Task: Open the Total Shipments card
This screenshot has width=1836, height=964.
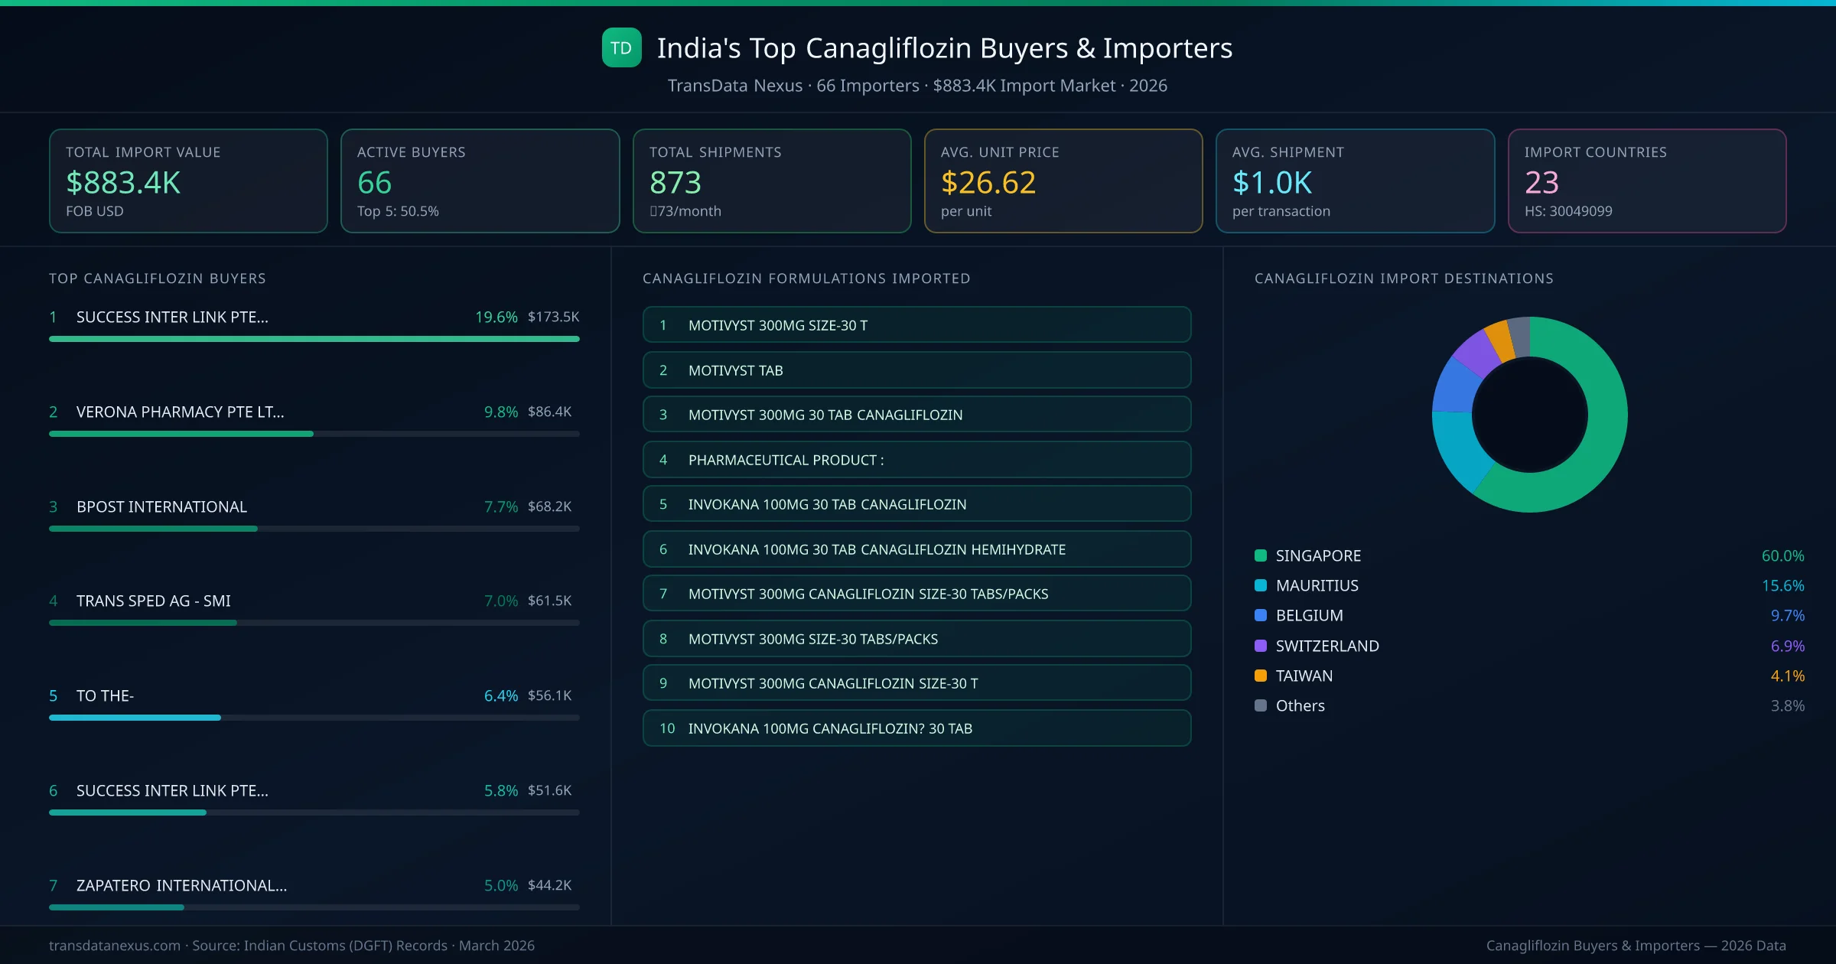Action: tap(771, 181)
